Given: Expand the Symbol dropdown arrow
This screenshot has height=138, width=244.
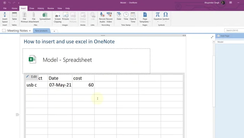Looking at the screenshot, I should pyautogui.click(x=165, y=22).
